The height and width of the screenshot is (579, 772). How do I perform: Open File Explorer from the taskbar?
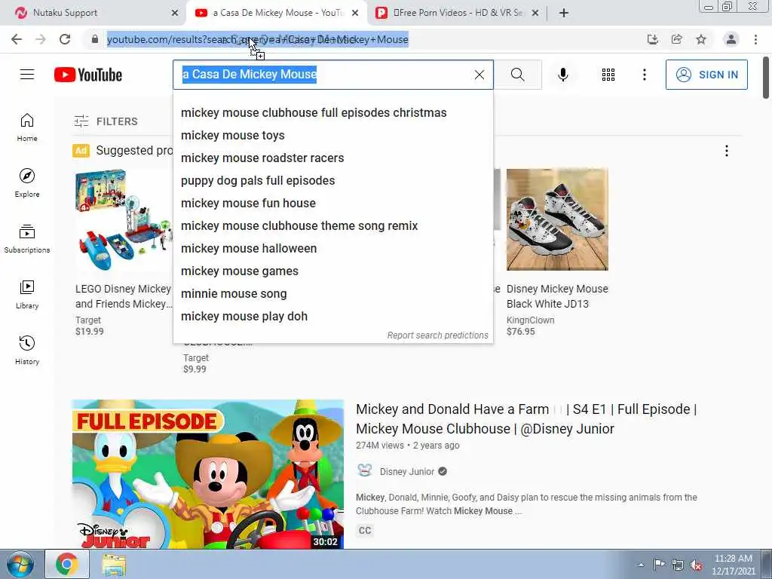[x=115, y=564]
